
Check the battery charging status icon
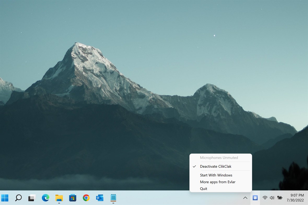[x=280, y=198]
